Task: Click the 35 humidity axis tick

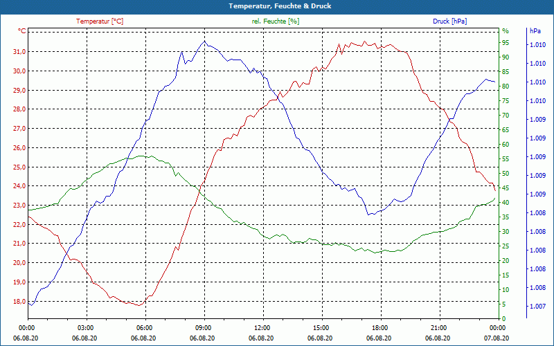Action: click(x=506, y=217)
